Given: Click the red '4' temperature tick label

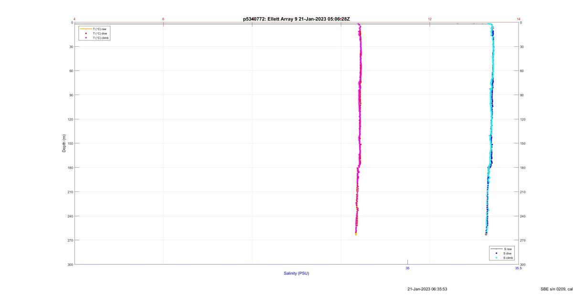Looking at the screenshot, I should coord(74,19).
